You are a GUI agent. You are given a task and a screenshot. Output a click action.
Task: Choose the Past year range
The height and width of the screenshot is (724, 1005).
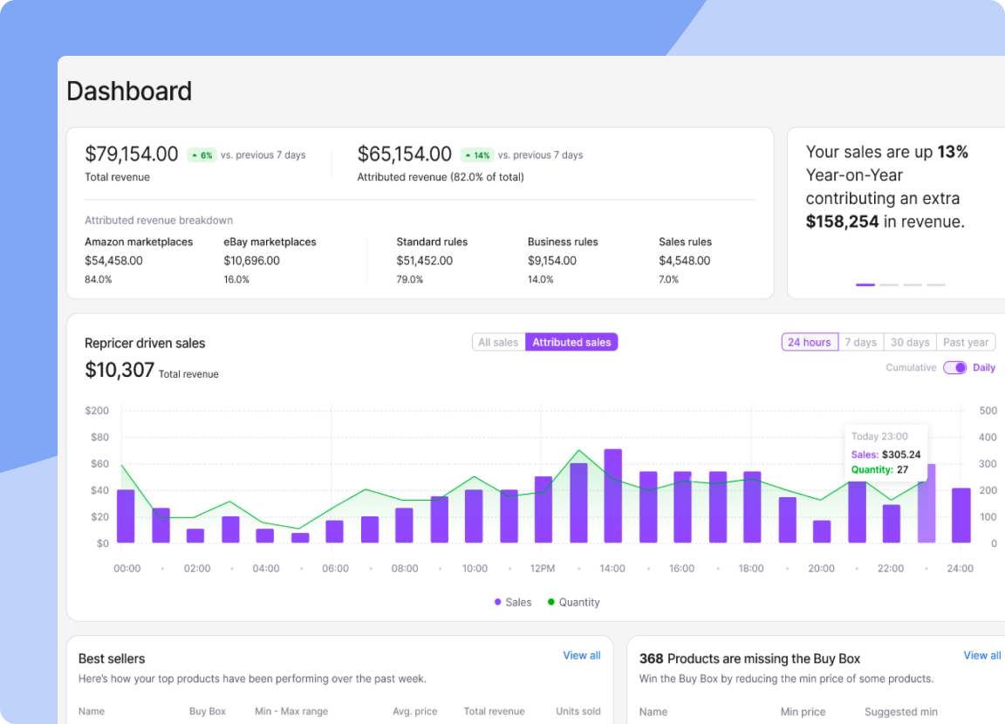coord(966,342)
